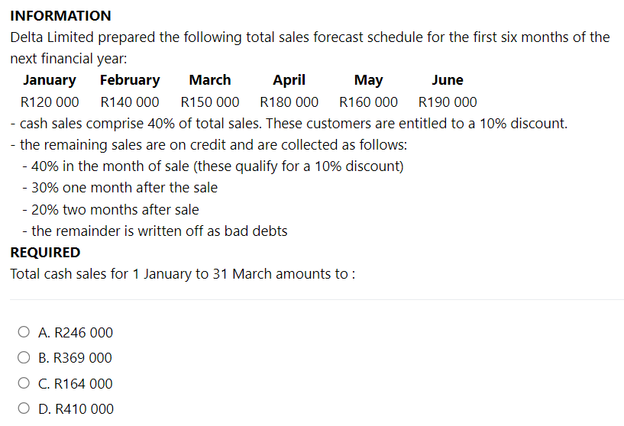
Task: Click the R160 000 sales figure
Action: 368,102
